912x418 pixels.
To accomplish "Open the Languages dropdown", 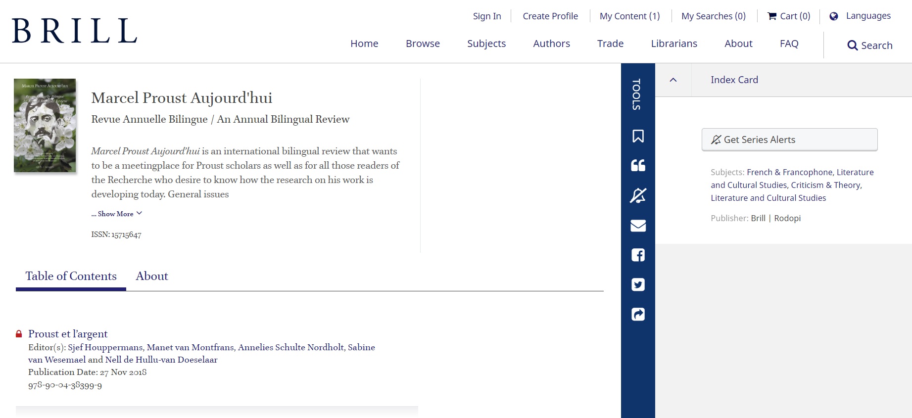I will click(868, 16).
